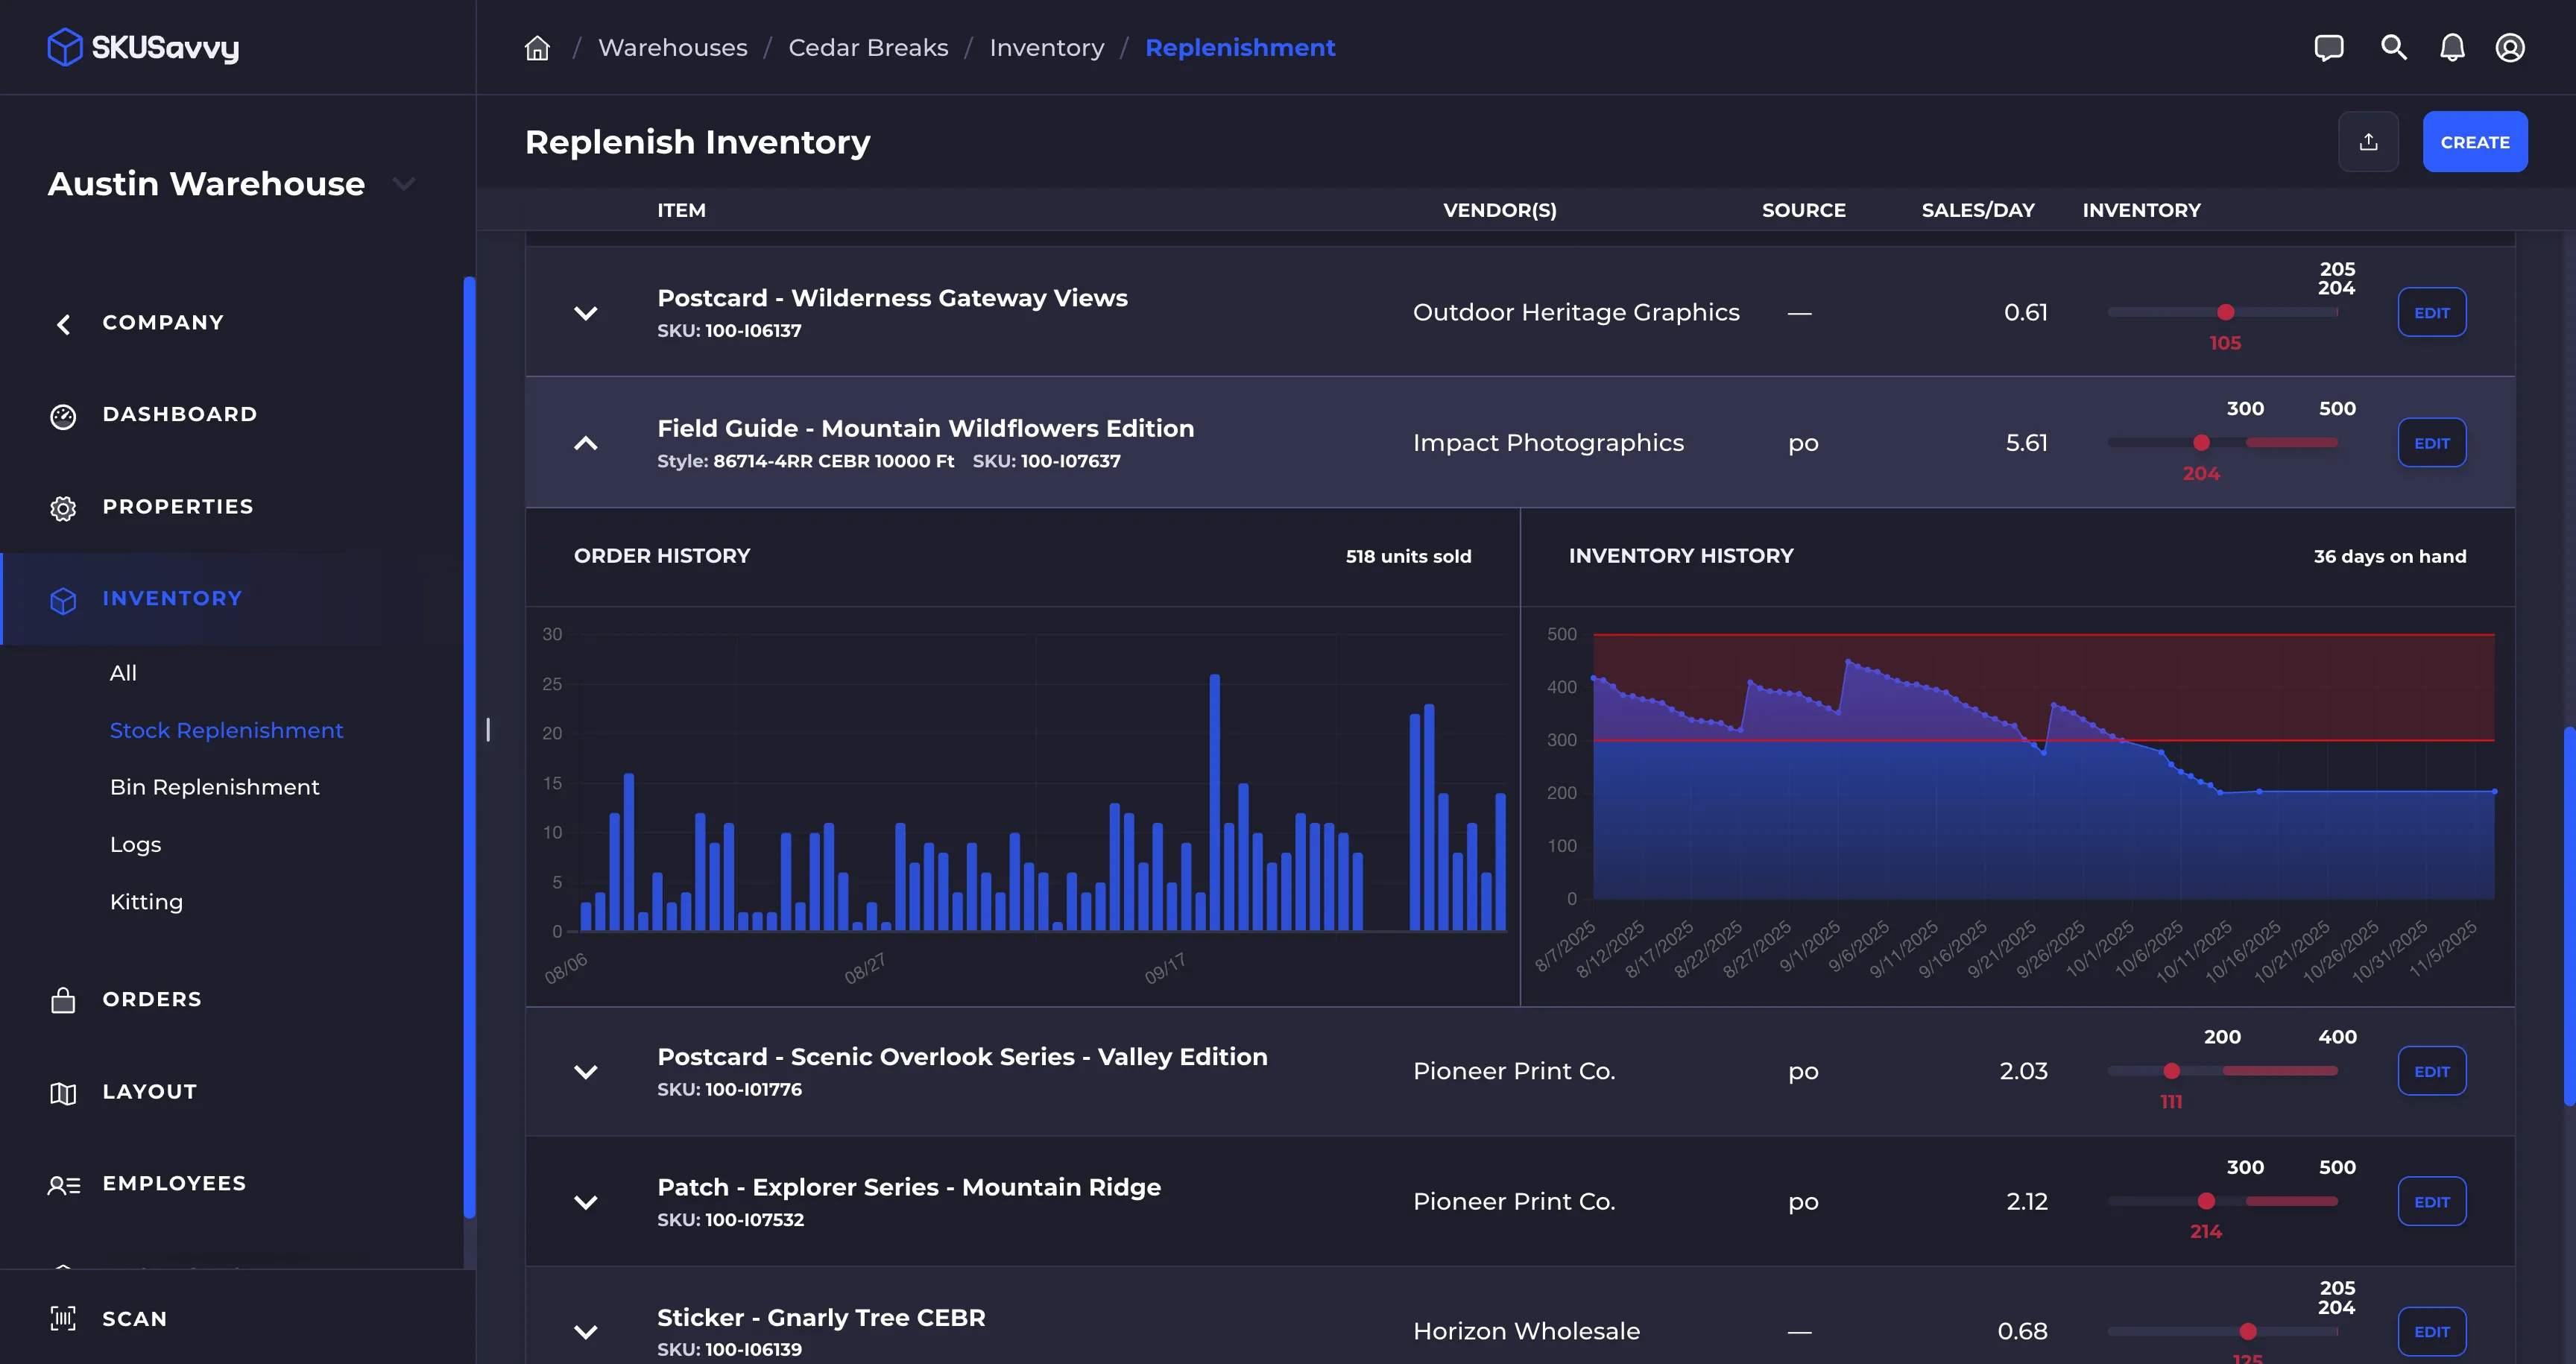Viewport: 2576px width, 1364px height.
Task: Click '36 days on hand' label
Action: 2389,556
